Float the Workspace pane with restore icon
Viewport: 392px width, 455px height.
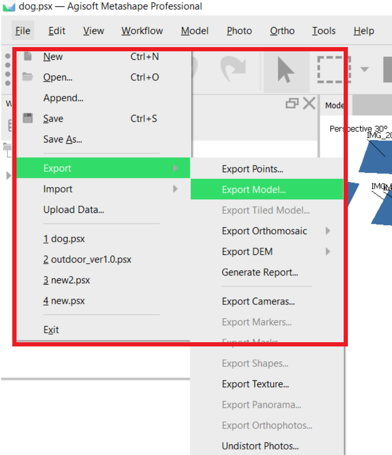click(x=292, y=103)
